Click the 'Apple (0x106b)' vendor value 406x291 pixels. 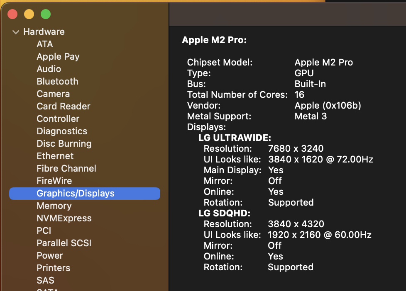pyautogui.click(x=328, y=106)
